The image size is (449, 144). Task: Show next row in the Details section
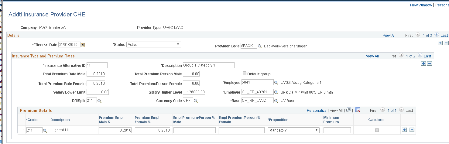437,35
